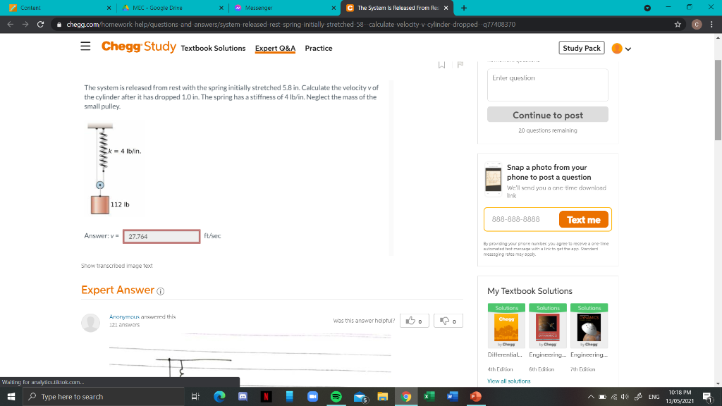This screenshot has height=406, width=722.
Task: Show hidden icons in the system tray
Action: pyautogui.click(x=592, y=397)
